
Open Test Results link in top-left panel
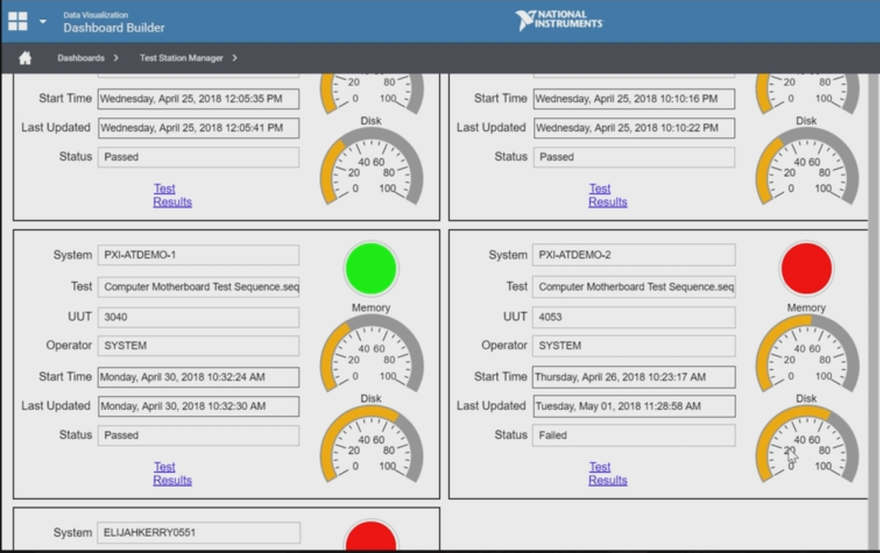point(172,195)
